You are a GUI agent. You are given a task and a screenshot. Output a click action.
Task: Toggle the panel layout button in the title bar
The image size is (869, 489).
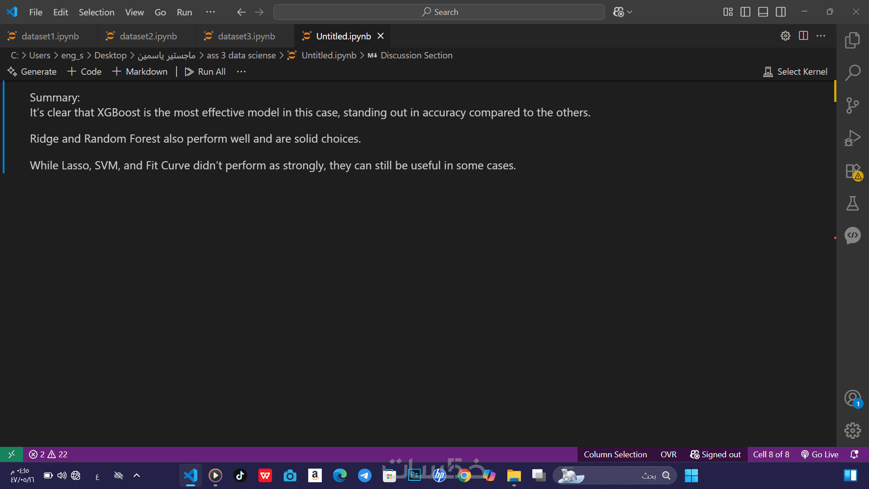(763, 12)
